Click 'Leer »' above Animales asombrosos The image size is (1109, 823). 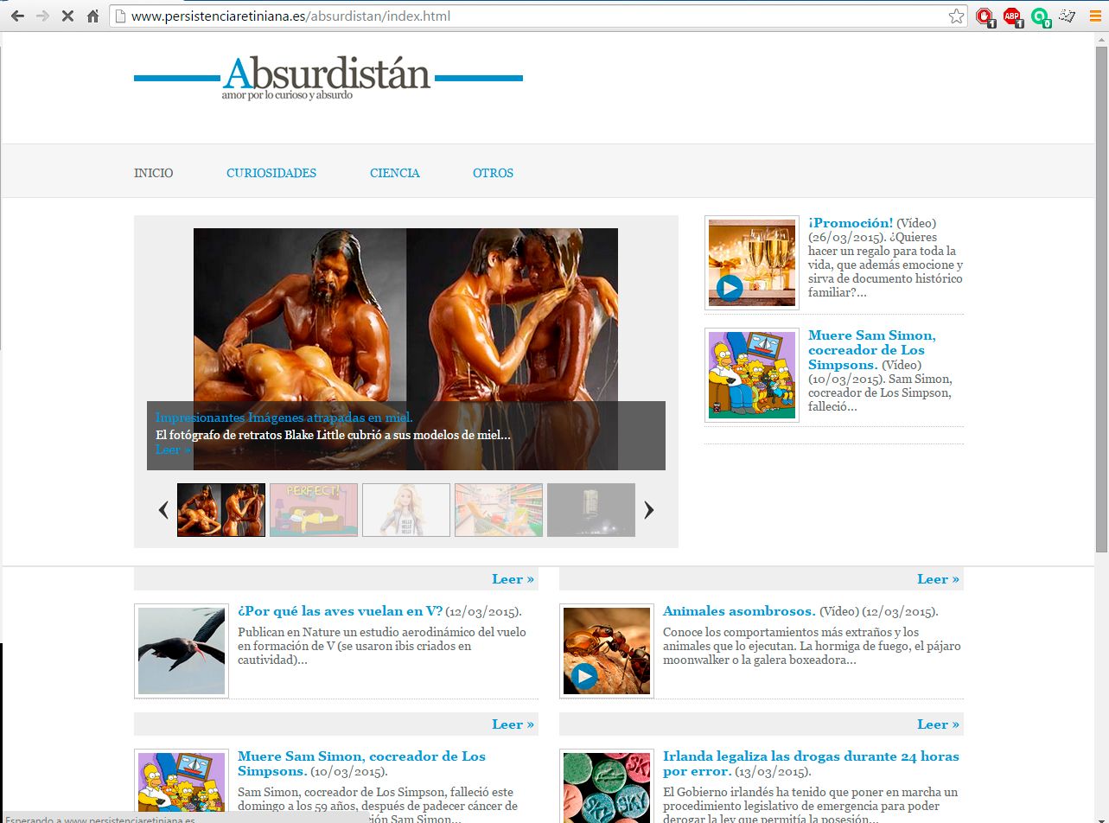click(x=939, y=579)
